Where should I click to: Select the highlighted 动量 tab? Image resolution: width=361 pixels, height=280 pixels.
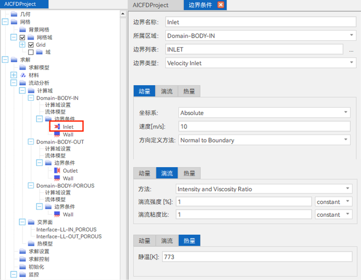[x=144, y=91]
